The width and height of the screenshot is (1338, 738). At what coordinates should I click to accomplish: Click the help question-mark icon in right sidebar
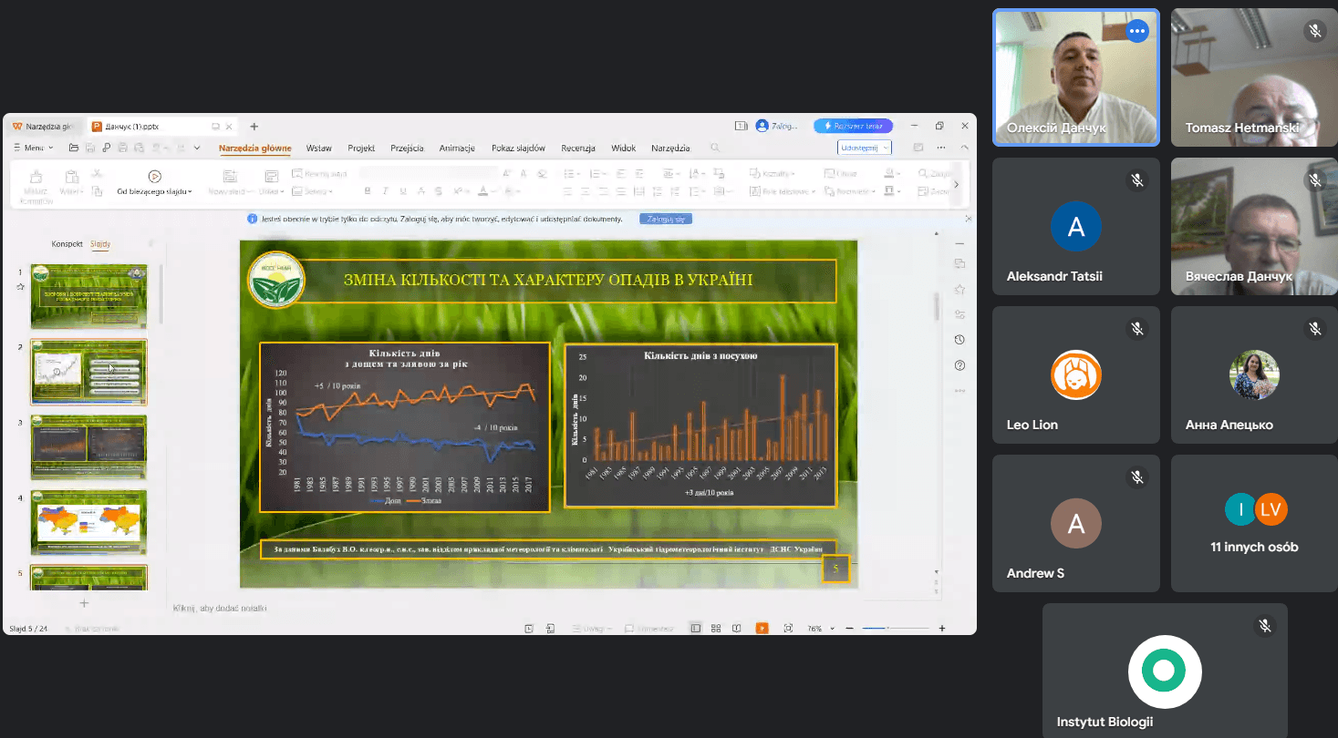pos(959,365)
